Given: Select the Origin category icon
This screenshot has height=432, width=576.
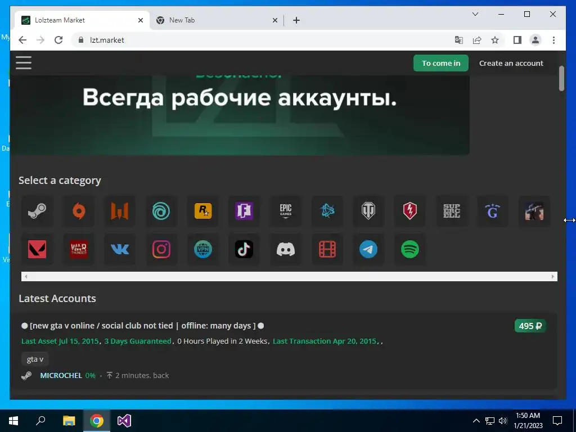Looking at the screenshot, I should (79, 211).
